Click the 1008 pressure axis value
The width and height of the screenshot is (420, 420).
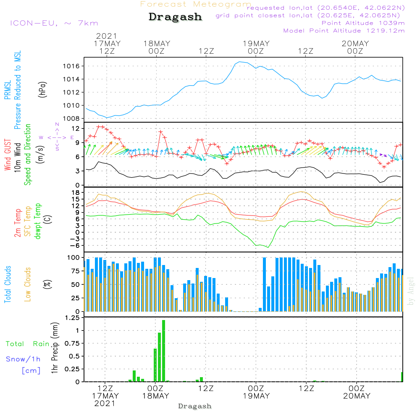(71, 118)
